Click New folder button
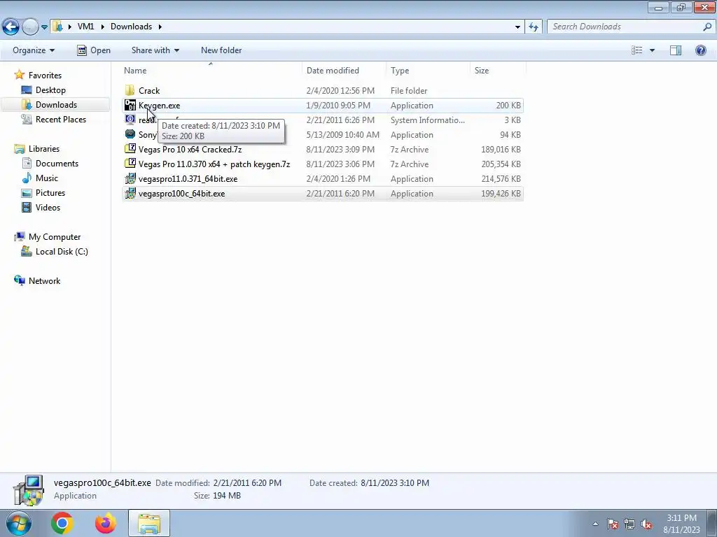 pos(221,50)
